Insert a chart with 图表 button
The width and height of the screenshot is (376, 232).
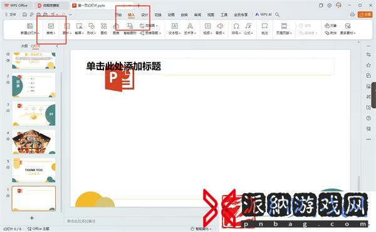[116, 29]
